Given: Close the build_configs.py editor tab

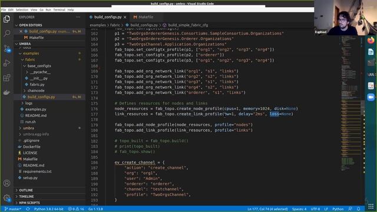Looking at the screenshot, I should (125, 17).
